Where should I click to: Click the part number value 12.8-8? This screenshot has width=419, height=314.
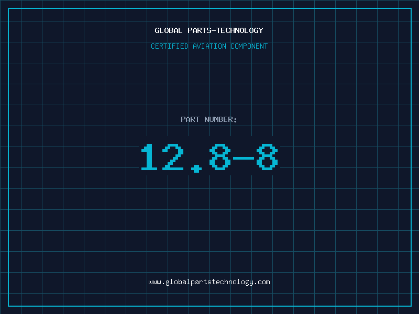[210, 158]
